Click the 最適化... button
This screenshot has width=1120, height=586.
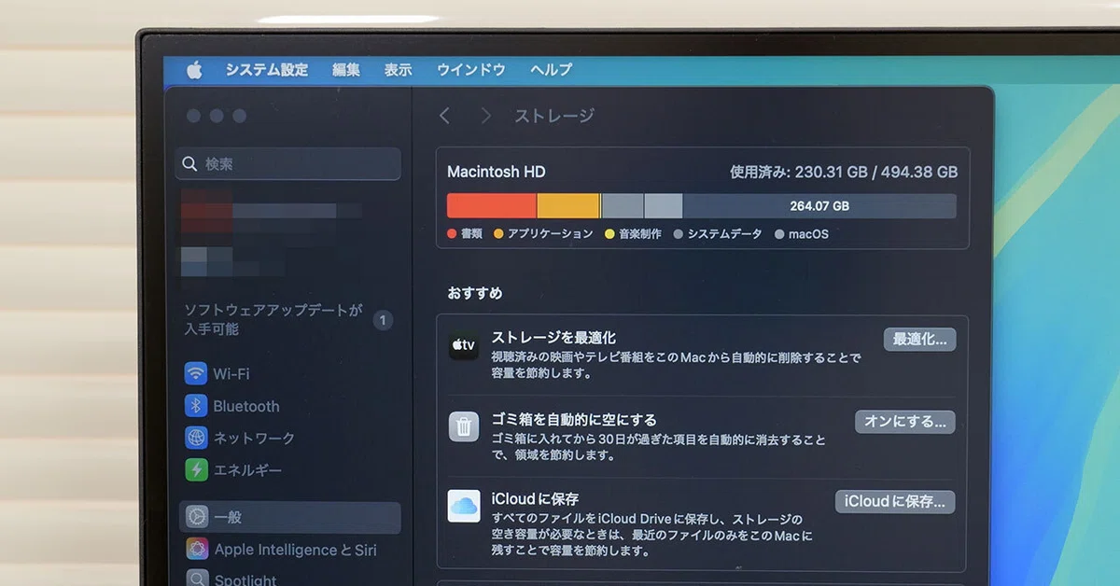[919, 340]
